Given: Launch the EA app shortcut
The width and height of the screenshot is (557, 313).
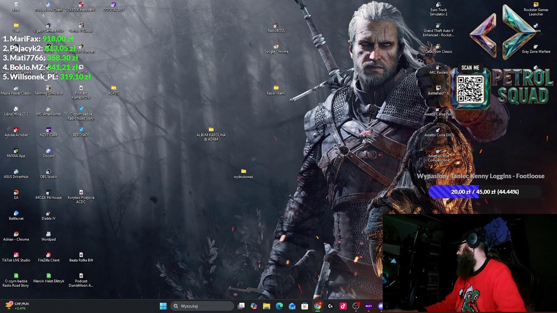Looking at the screenshot, I should (x=16, y=195).
